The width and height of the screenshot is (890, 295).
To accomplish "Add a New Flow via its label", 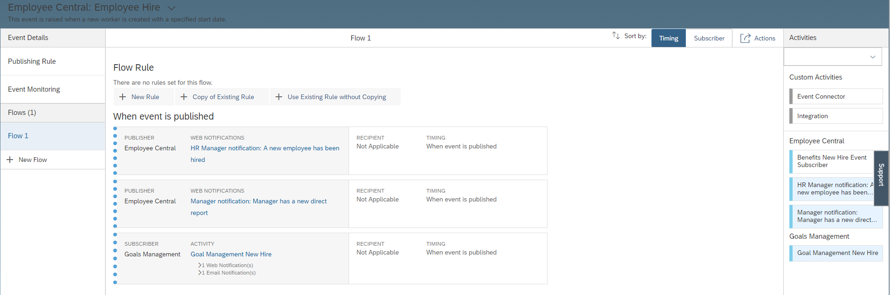I will tap(33, 160).
